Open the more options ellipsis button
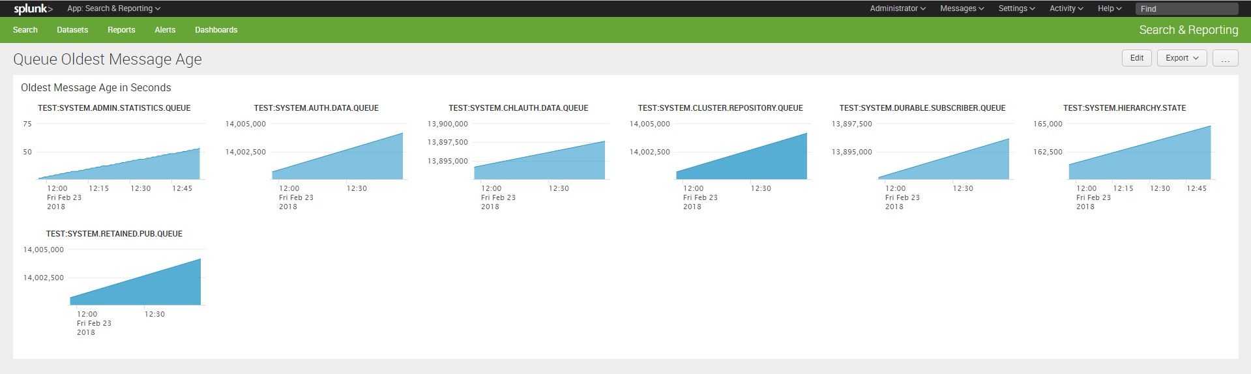Screen dimensions: 1251x374 pyautogui.click(x=1226, y=58)
